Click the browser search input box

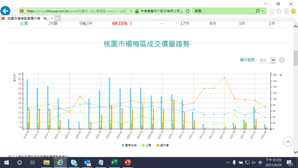point(224,11)
